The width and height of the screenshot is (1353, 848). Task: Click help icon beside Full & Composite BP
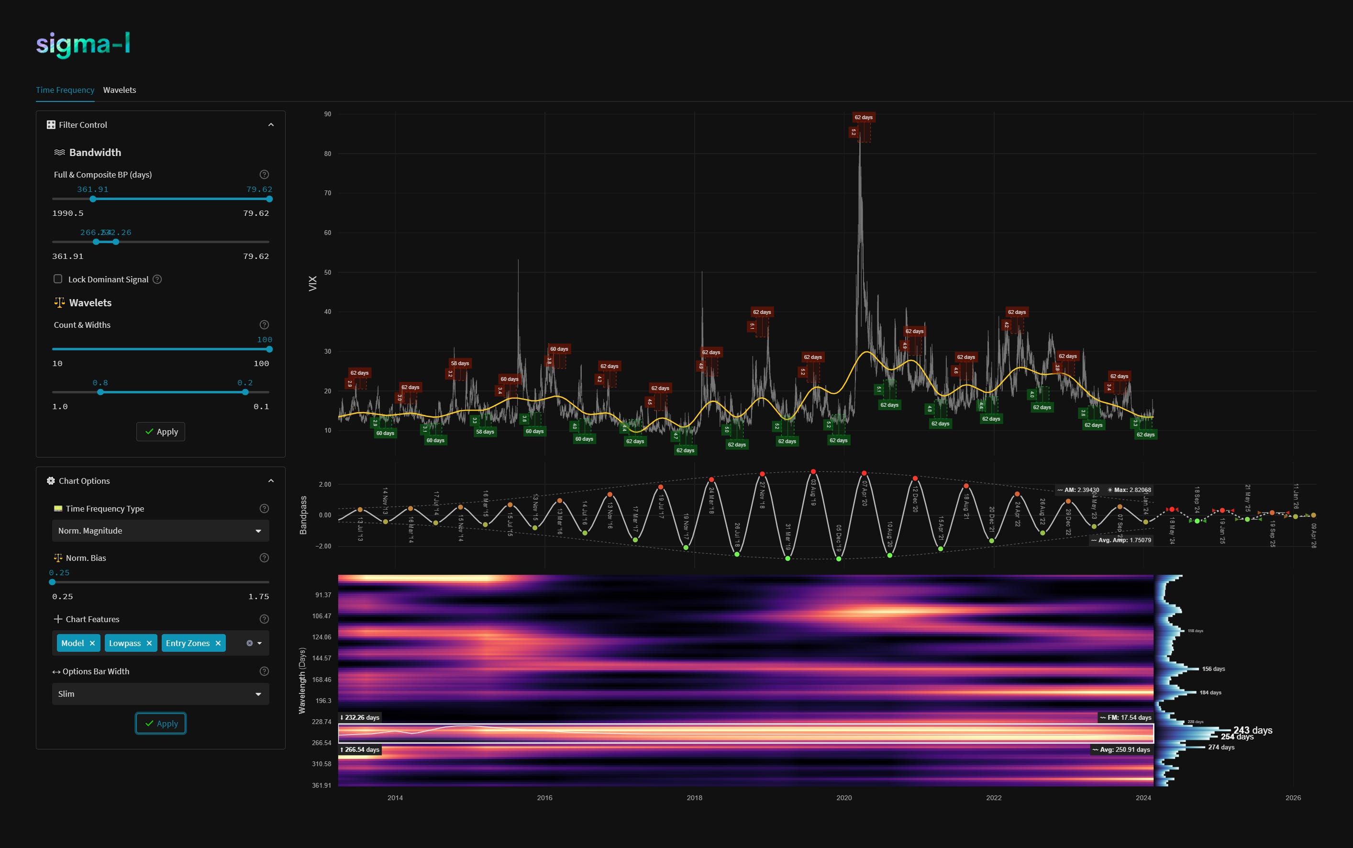pyautogui.click(x=264, y=174)
